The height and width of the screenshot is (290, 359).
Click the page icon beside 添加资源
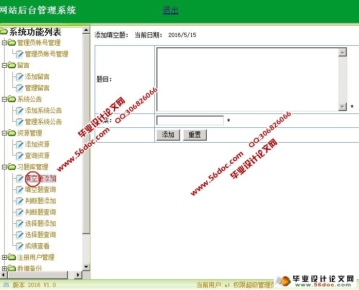(x=20, y=144)
